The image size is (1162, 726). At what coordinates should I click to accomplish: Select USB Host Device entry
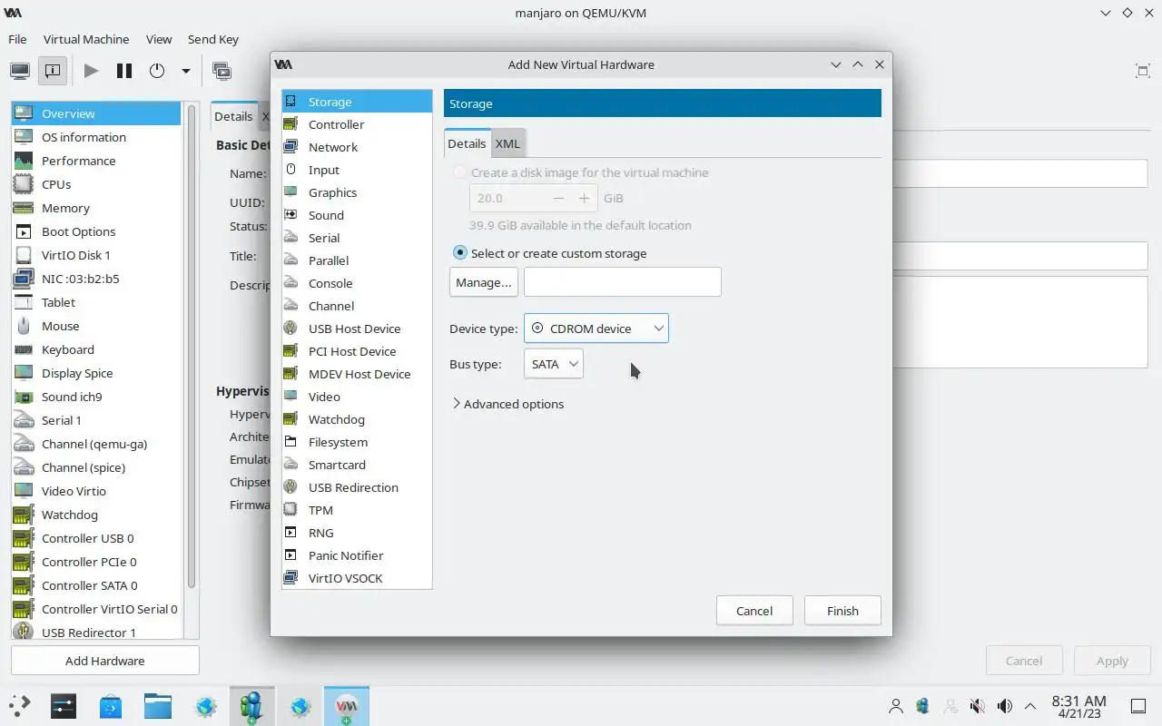(357, 329)
